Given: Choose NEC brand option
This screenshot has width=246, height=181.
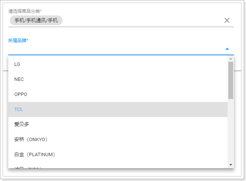Looking at the screenshot, I should click(19, 79).
